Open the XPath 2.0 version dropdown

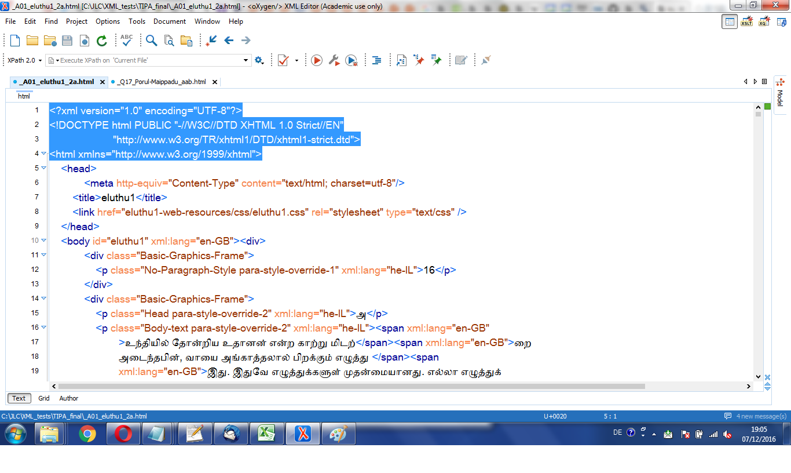coord(23,60)
